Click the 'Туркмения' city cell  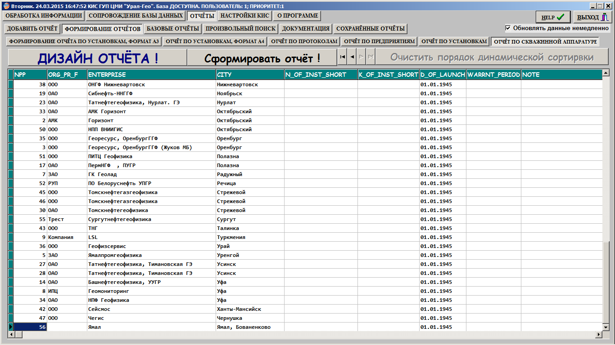pyautogui.click(x=250, y=237)
